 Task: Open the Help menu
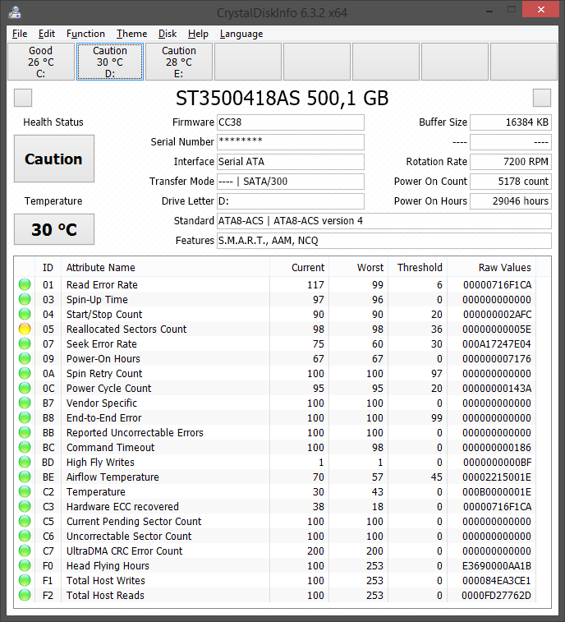point(198,34)
